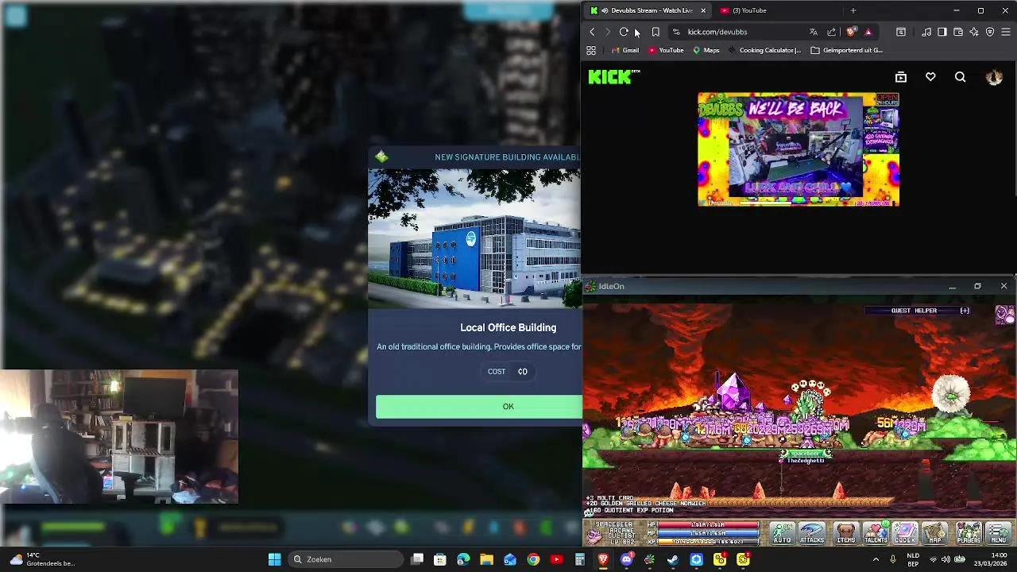This screenshot has height=572, width=1017.
Task: Go back in browser history
Action: pos(592,32)
